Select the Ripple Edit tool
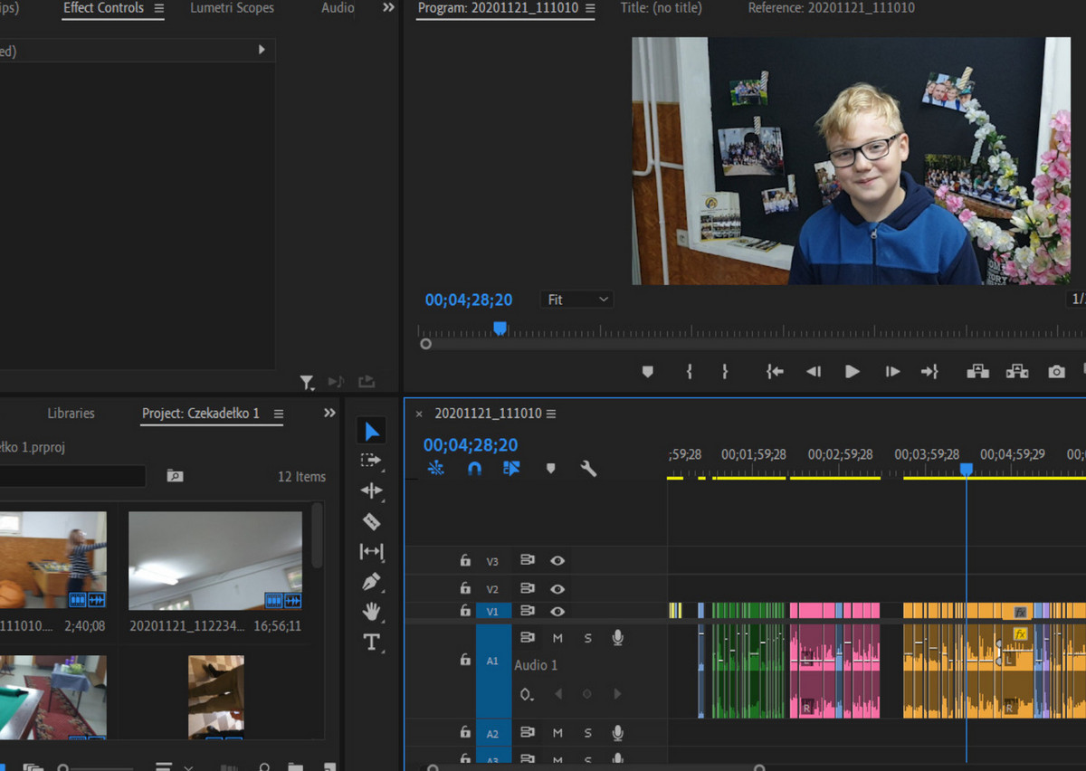The height and width of the screenshot is (771, 1086). coord(371,490)
